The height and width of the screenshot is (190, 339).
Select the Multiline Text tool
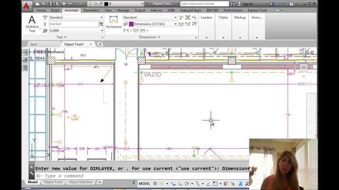[x=32, y=24]
